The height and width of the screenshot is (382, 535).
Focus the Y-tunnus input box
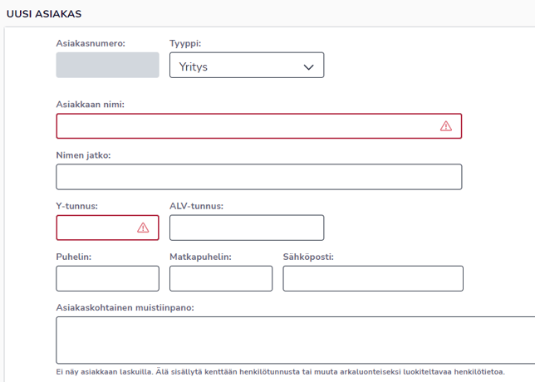[93, 228]
